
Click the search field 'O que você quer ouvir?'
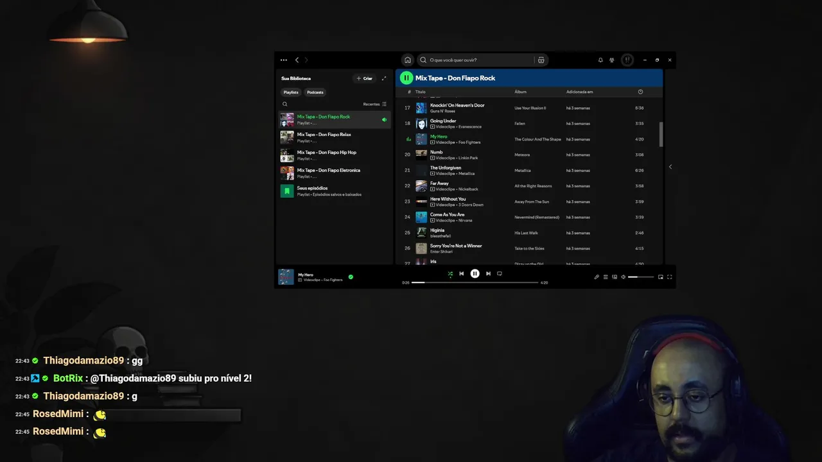click(475, 60)
